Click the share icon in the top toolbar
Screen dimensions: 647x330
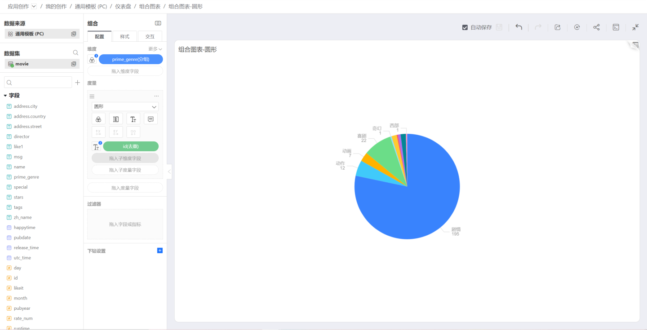pyautogui.click(x=596, y=27)
